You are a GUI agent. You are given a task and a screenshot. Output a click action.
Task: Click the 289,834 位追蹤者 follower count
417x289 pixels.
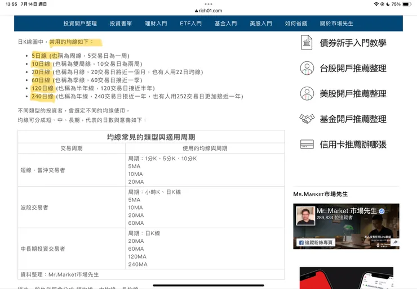point(335,218)
